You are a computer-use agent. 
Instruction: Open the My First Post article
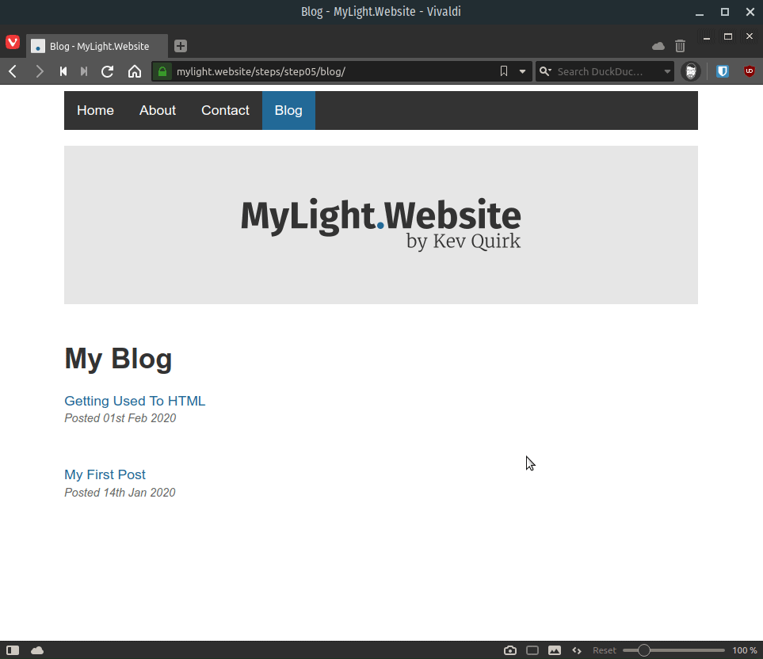point(105,474)
